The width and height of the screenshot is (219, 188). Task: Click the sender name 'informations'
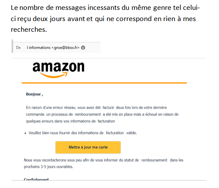(x=40, y=48)
